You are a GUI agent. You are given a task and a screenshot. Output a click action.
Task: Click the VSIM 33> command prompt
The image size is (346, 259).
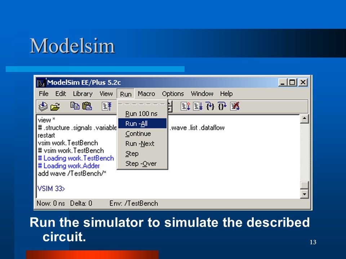tap(51, 189)
